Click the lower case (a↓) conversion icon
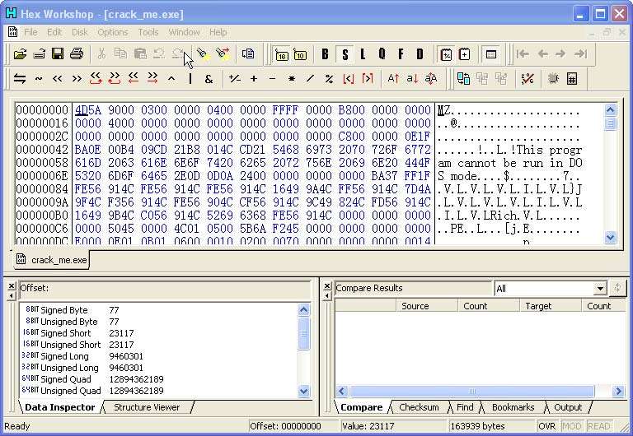Screen dimensions: 633x436 412,79
